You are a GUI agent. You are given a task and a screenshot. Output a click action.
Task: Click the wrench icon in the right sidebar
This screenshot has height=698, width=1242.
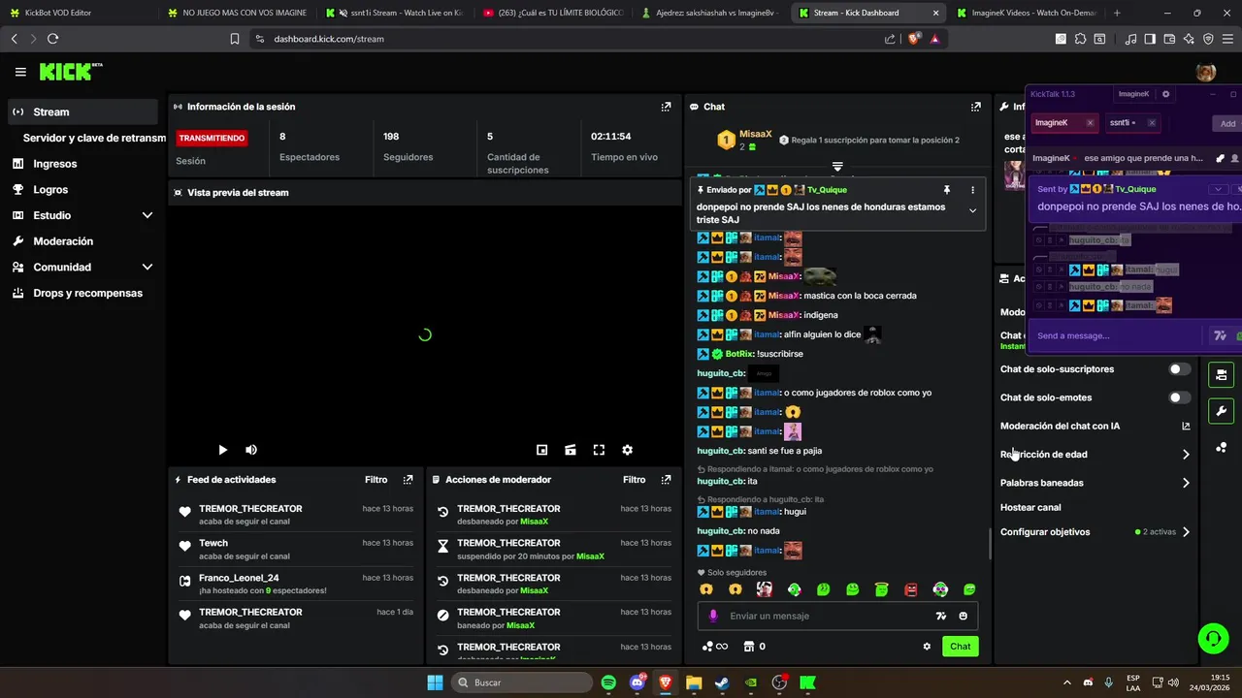point(1221,411)
